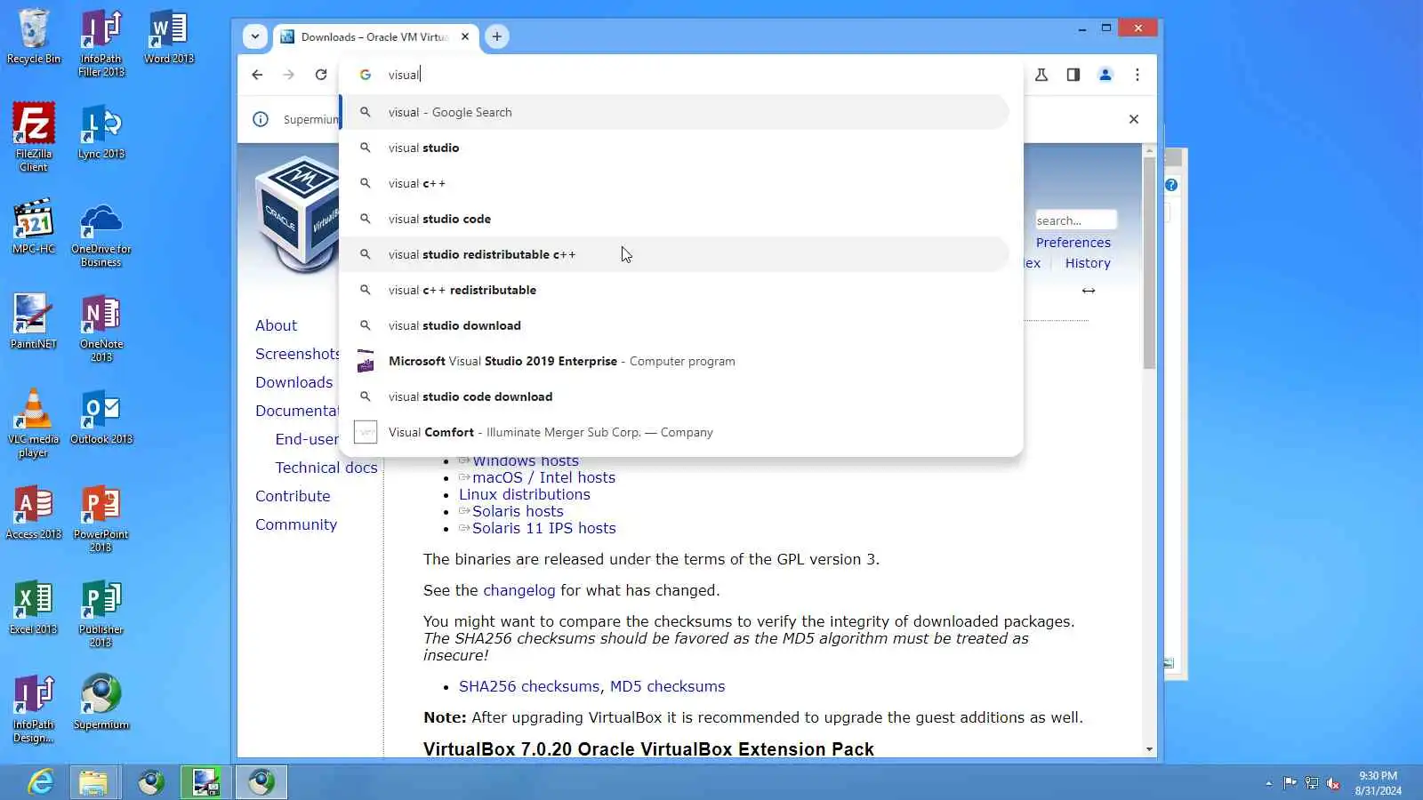The image size is (1423, 800).
Task: Reload the current page
Action: 321,75
